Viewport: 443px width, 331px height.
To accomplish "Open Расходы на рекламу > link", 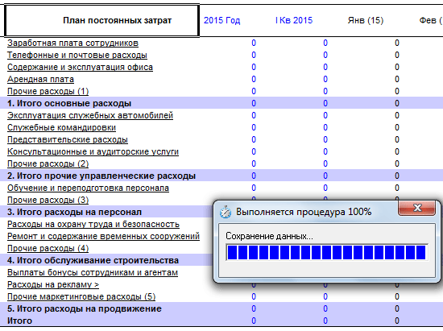I will [x=53, y=284].
